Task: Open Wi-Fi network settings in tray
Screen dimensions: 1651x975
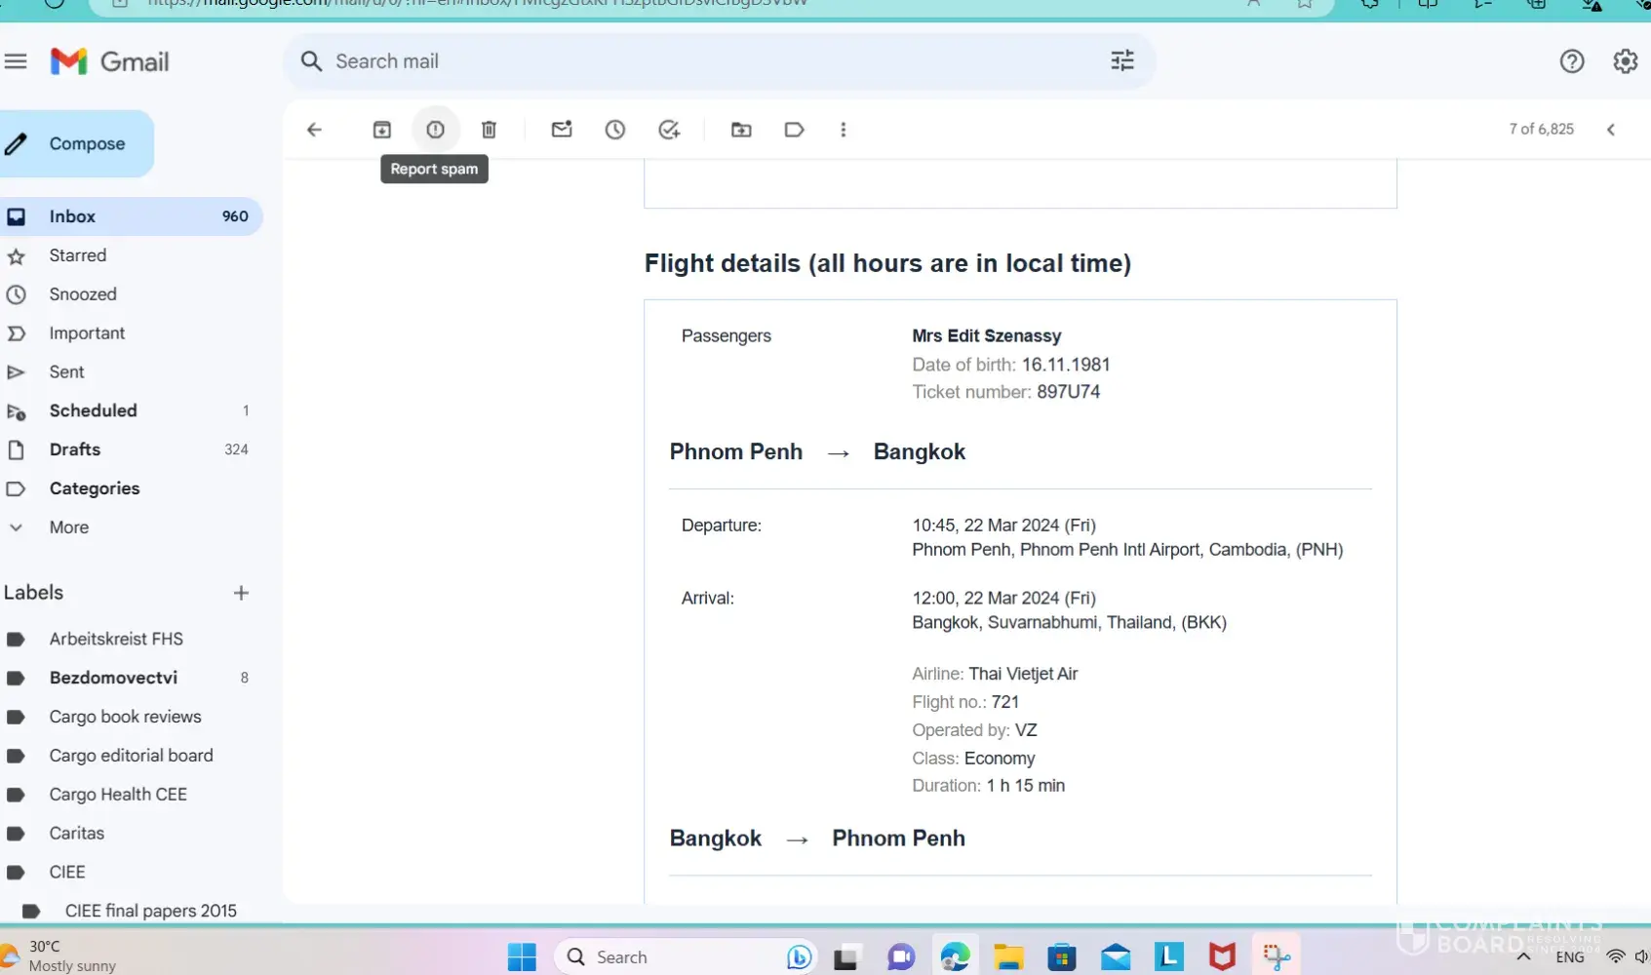Action: tap(1616, 956)
